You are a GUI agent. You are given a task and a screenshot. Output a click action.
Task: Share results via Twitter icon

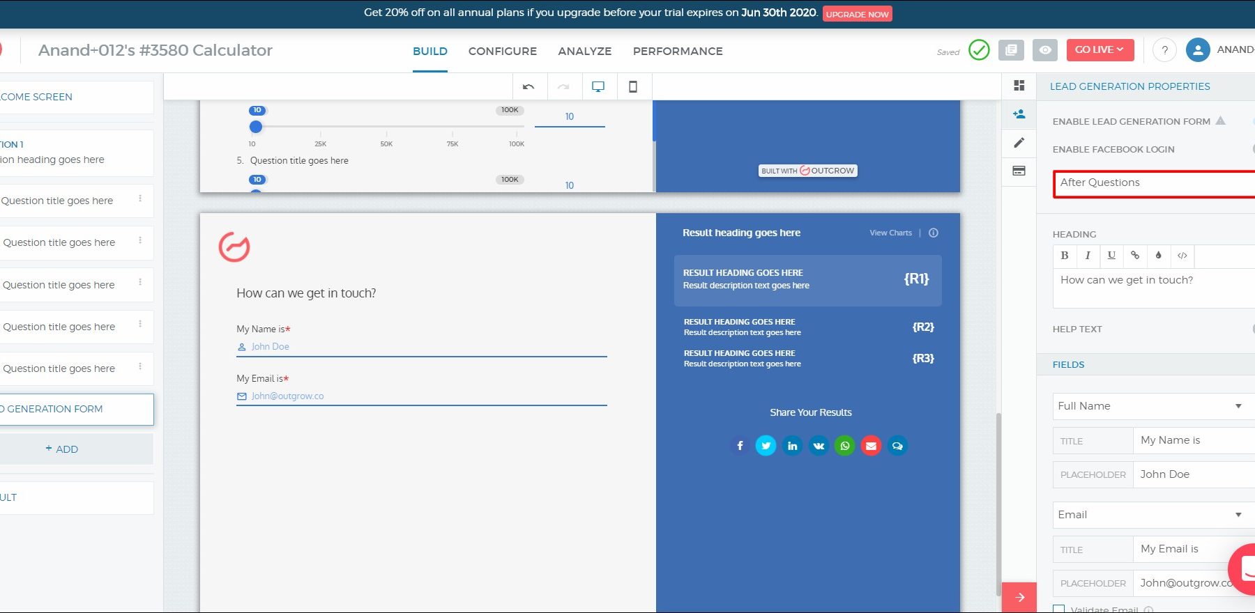pyautogui.click(x=766, y=446)
